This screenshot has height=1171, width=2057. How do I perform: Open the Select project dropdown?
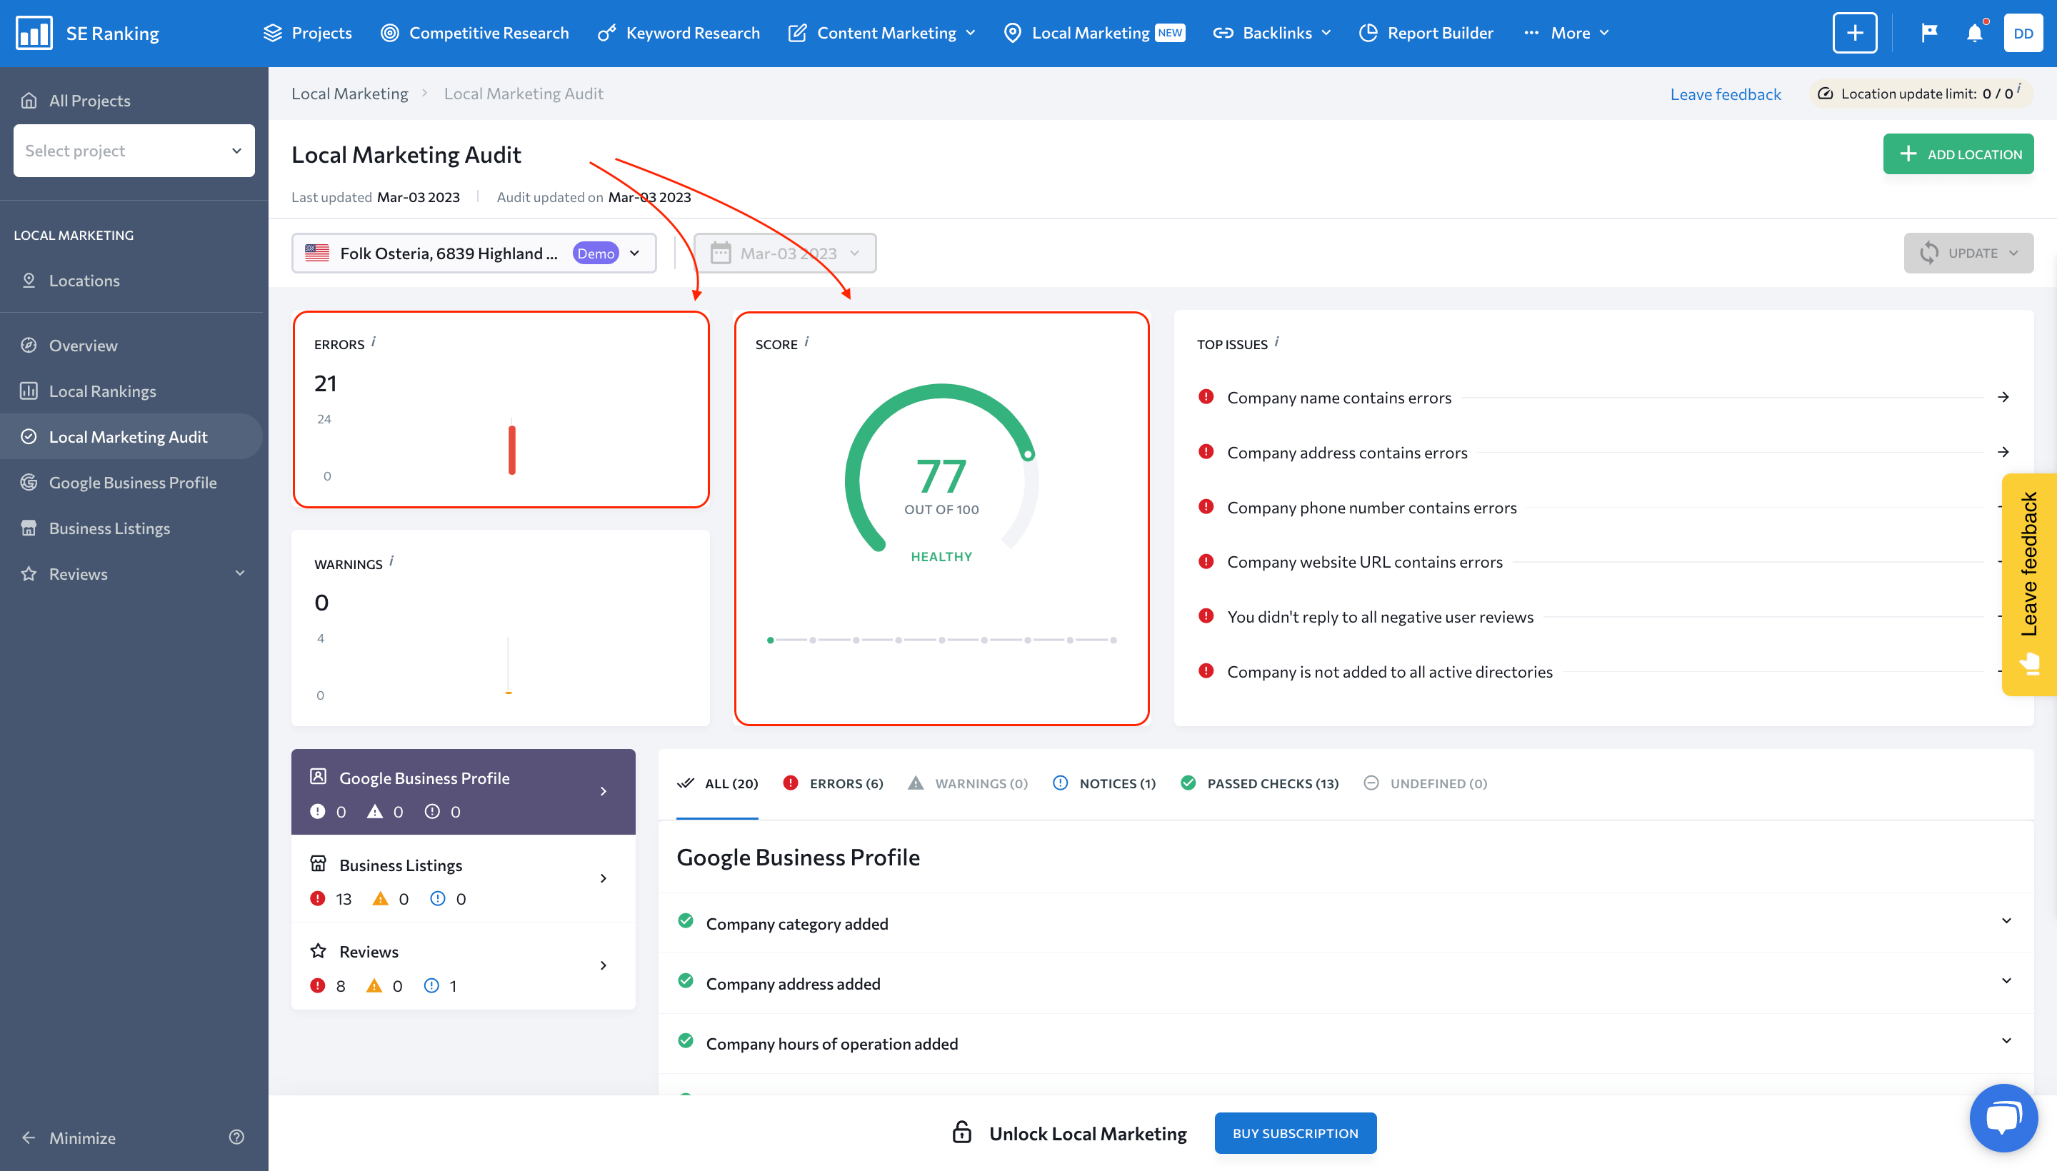click(x=134, y=151)
